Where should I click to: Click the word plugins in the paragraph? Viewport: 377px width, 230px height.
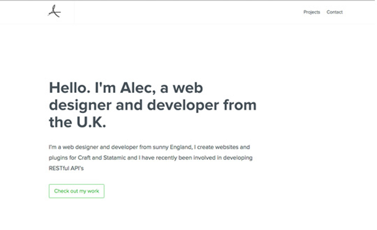click(58, 158)
